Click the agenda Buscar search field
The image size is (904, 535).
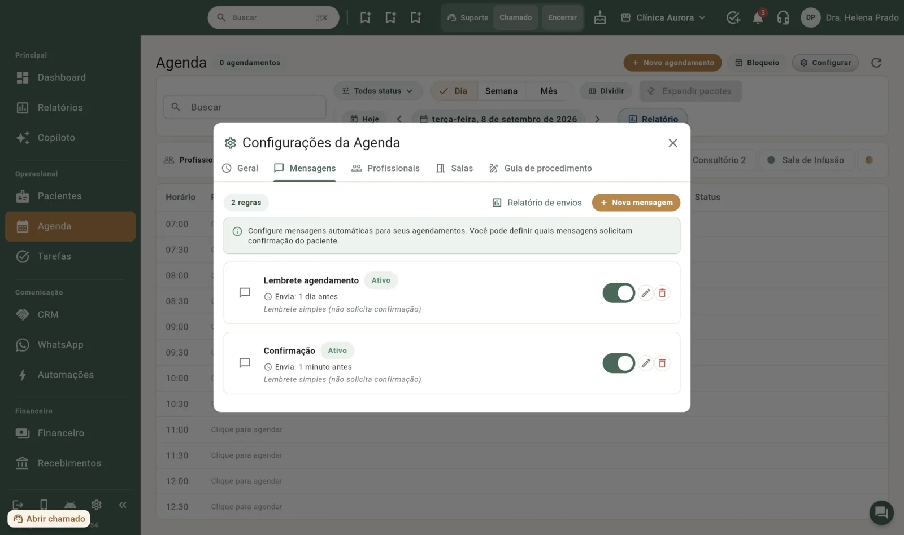coord(245,107)
